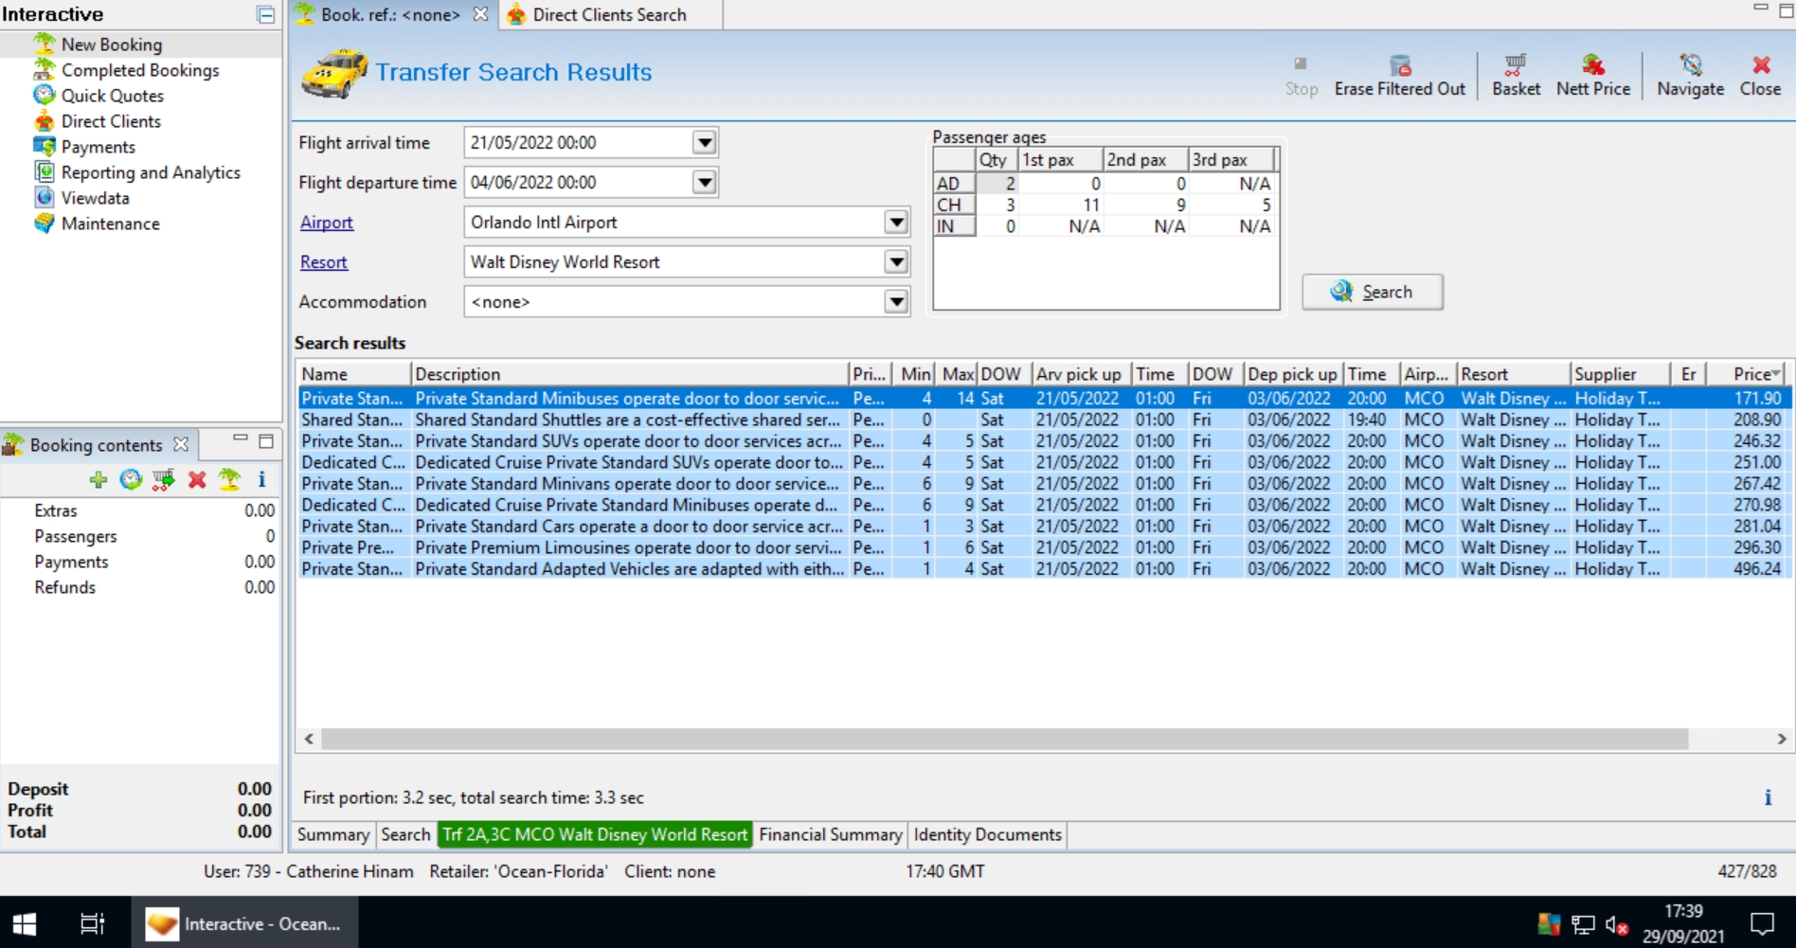Click the CH quantity cell in Passenger ages
This screenshot has height=948, width=1796.
pos(997,205)
